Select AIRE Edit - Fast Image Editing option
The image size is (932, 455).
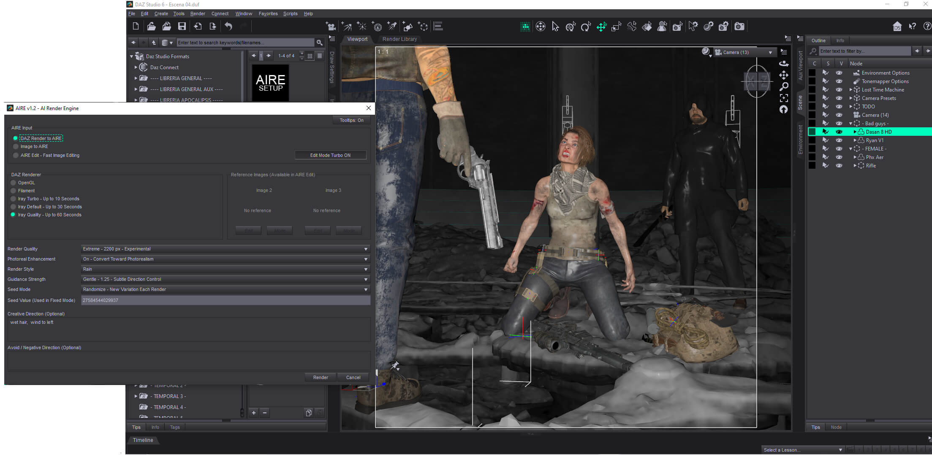pos(16,155)
